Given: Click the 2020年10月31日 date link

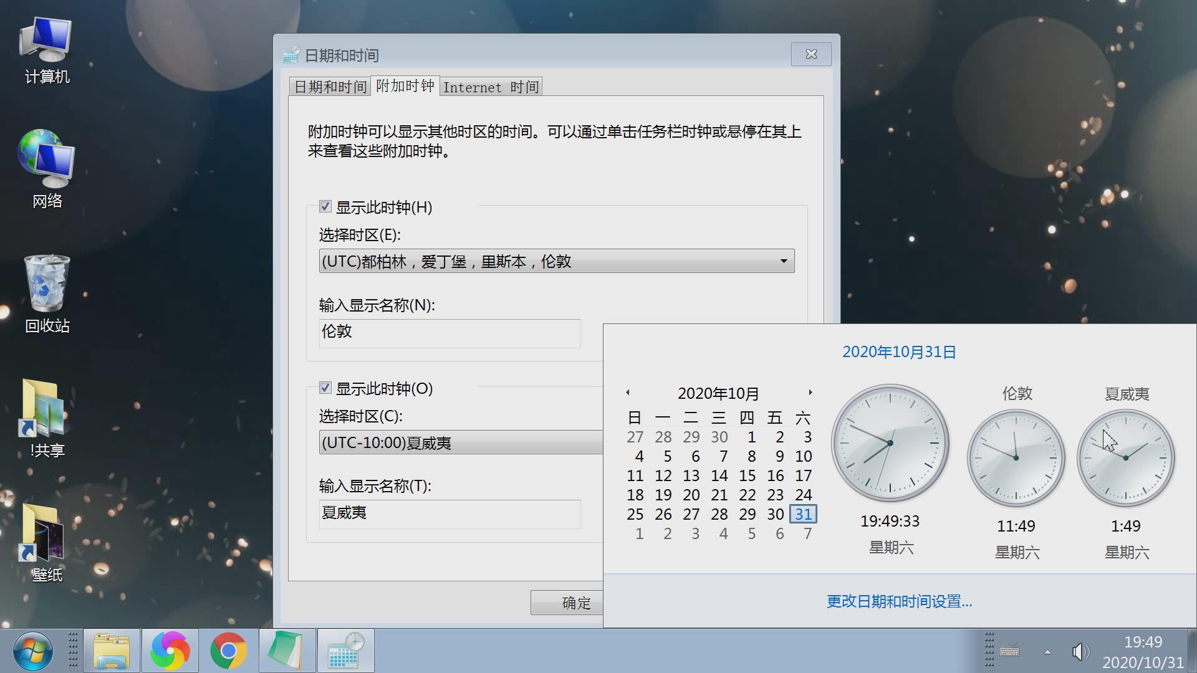Looking at the screenshot, I should point(899,352).
